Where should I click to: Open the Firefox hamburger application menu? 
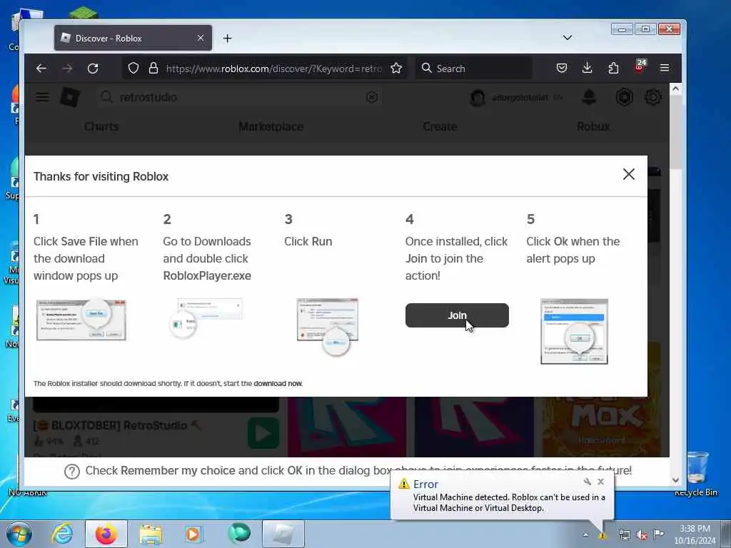click(665, 68)
